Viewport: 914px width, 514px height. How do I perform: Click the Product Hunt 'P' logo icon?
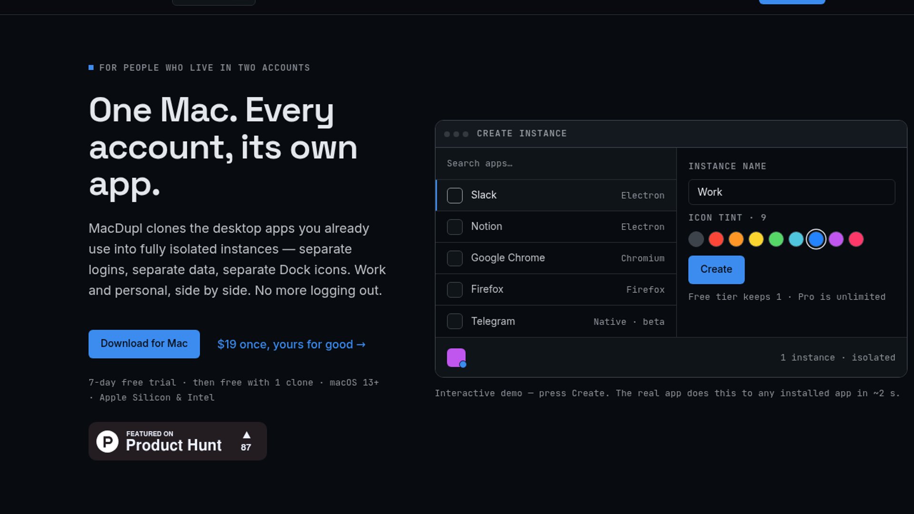click(108, 441)
